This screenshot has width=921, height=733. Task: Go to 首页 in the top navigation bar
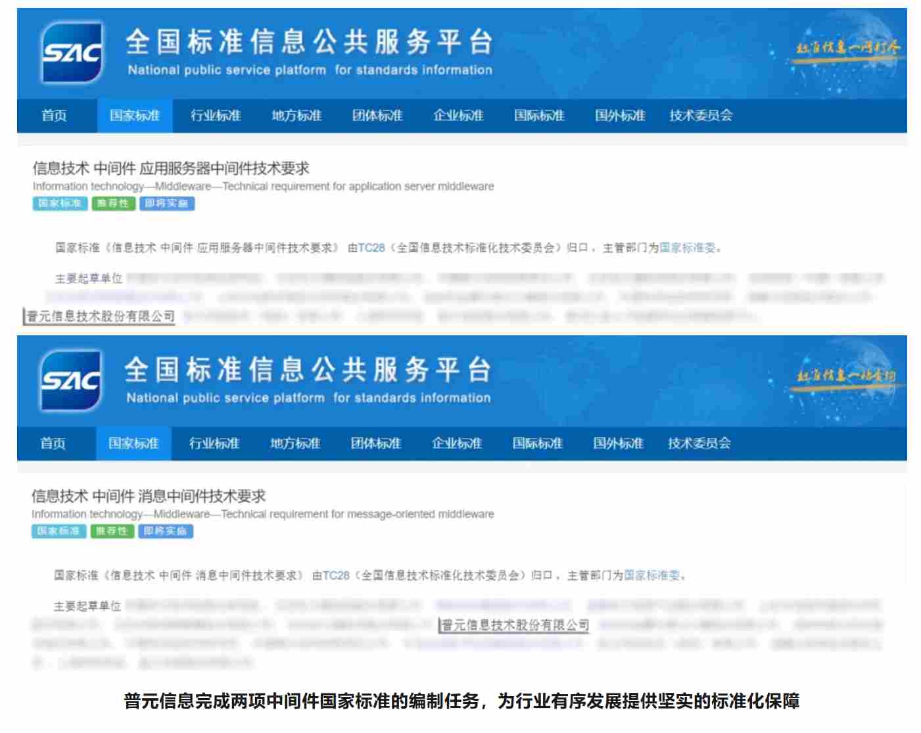54,116
